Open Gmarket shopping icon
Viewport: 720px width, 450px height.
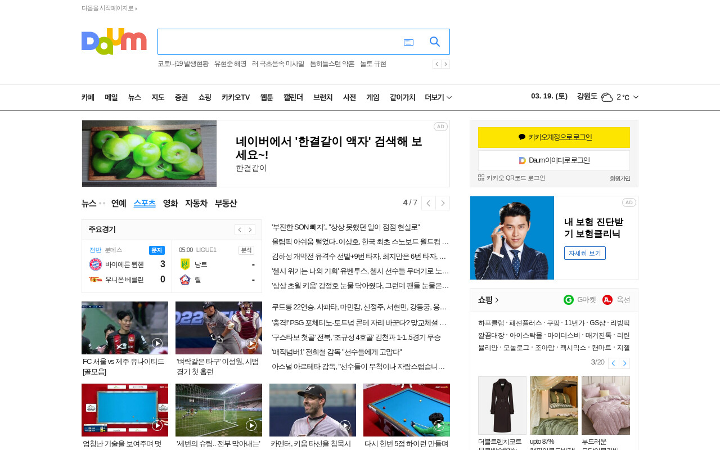pyautogui.click(x=569, y=300)
